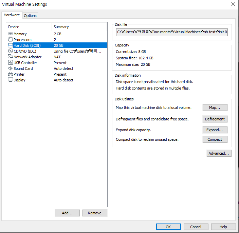Viewport: 239px width, 233px height.
Task: Click the Display 'Auto detect' summary
Action: [63, 80]
